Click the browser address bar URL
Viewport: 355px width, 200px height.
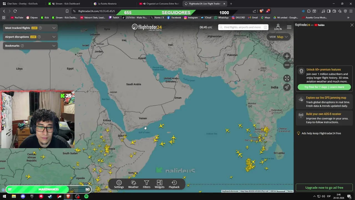coord(97,11)
